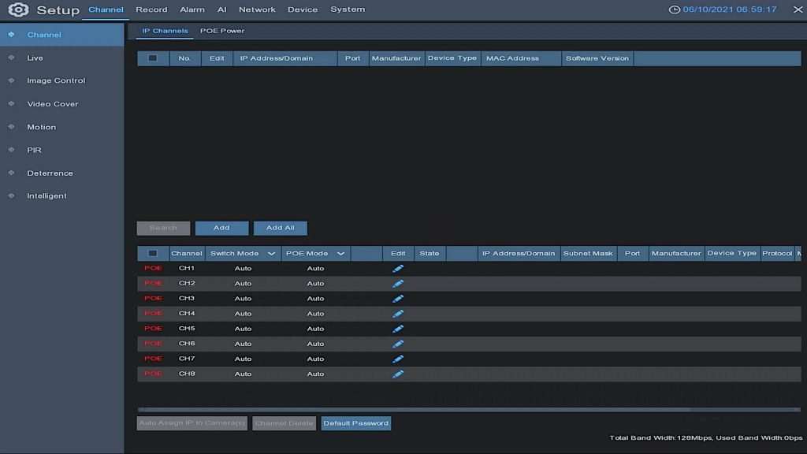Image resolution: width=807 pixels, height=454 pixels.
Task: Check the select-all box in the channel list
Action: pyautogui.click(x=152, y=253)
